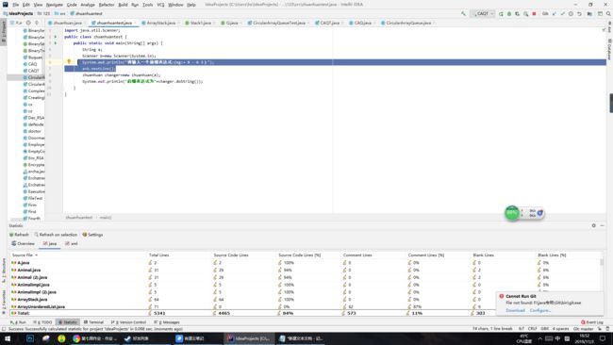Click the run gutter arrow beside class zhuanhuantest
The width and height of the screenshot is (613, 345).
(56, 37)
